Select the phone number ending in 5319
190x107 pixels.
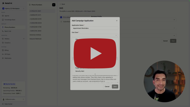coord(42,19)
